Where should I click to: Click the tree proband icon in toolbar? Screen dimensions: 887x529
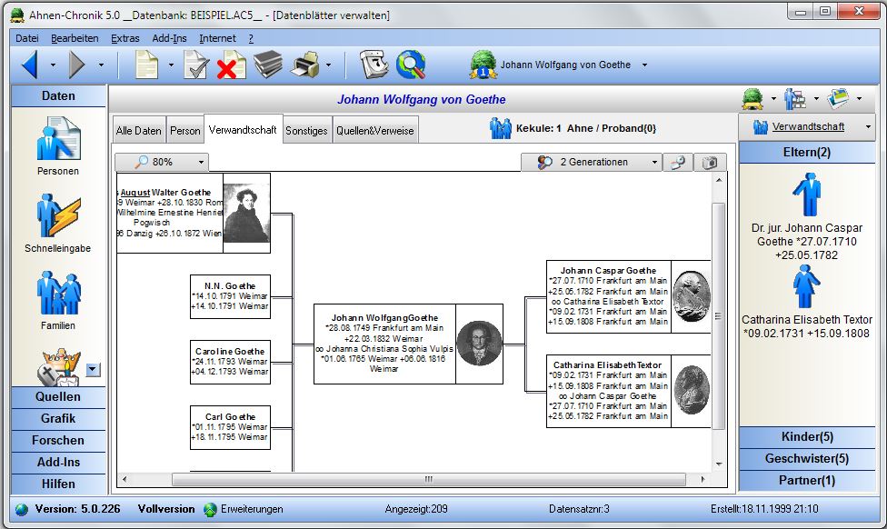pos(483,65)
